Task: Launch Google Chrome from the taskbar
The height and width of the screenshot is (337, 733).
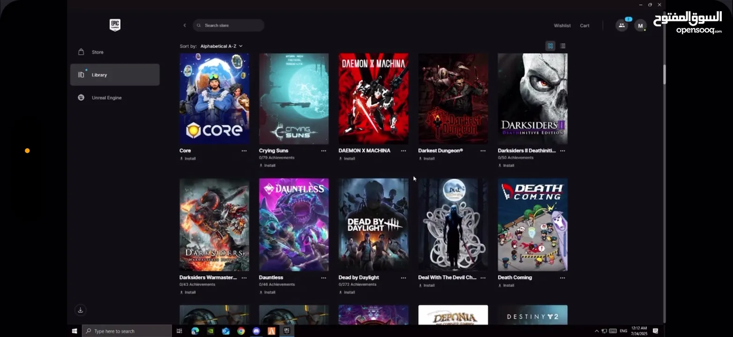Action: (x=241, y=331)
